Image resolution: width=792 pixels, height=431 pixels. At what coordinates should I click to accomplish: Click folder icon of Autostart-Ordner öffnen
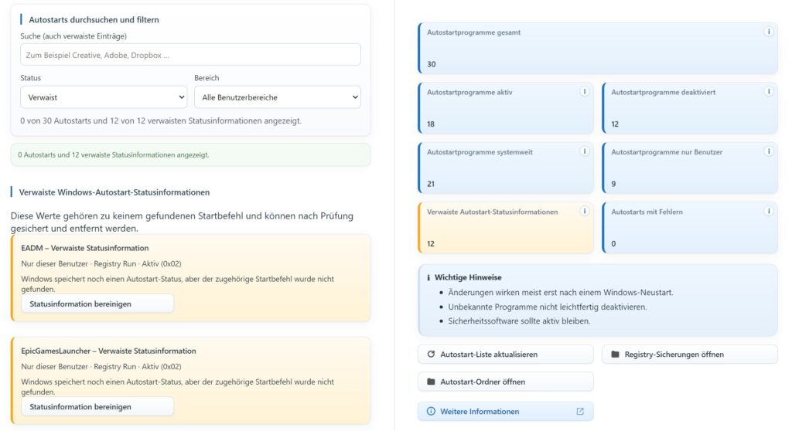coord(431,382)
